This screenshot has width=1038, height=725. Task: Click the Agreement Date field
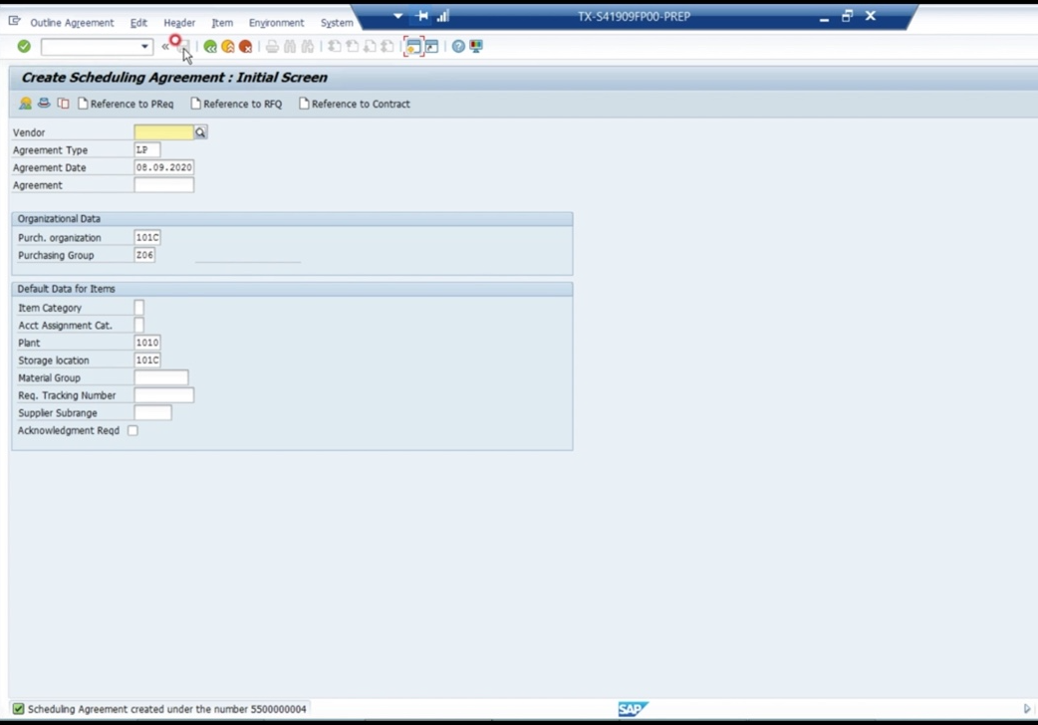(164, 167)
